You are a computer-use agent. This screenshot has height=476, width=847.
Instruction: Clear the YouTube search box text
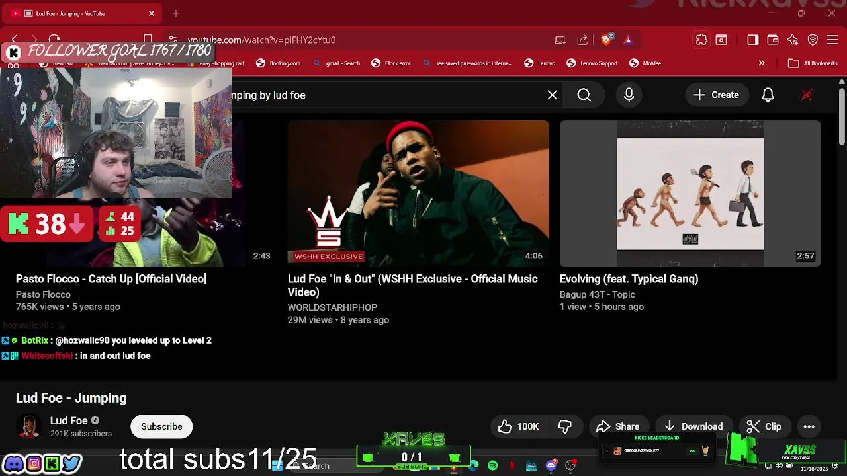pyautogui.click(x=553, y=95)
